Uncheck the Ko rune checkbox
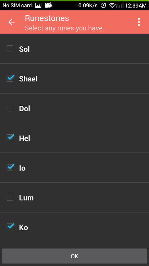This screenshot has width=149, height=266. click(x=10, y=227)
